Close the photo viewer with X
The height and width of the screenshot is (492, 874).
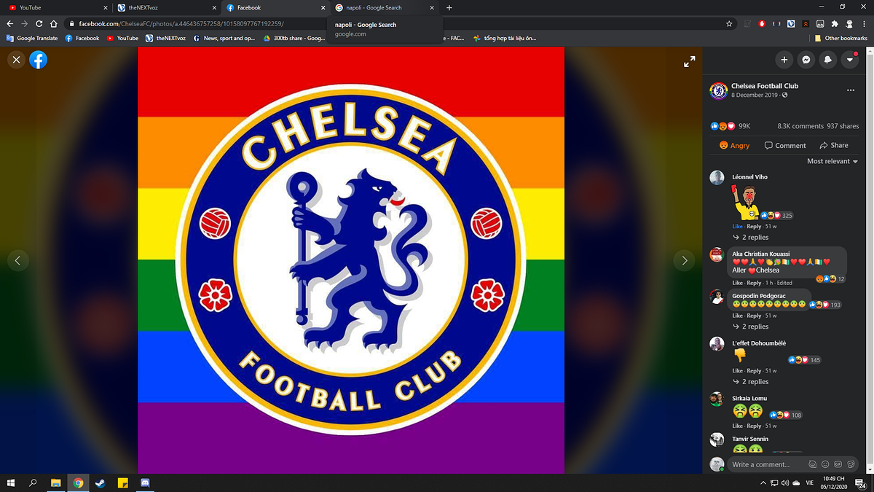pos(16,60)
